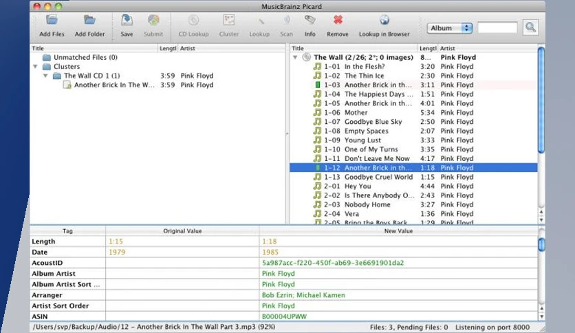Screen dimensions: 575x333
Task: Click the track list vertical scrollbar
Action: tap(541, 99)
